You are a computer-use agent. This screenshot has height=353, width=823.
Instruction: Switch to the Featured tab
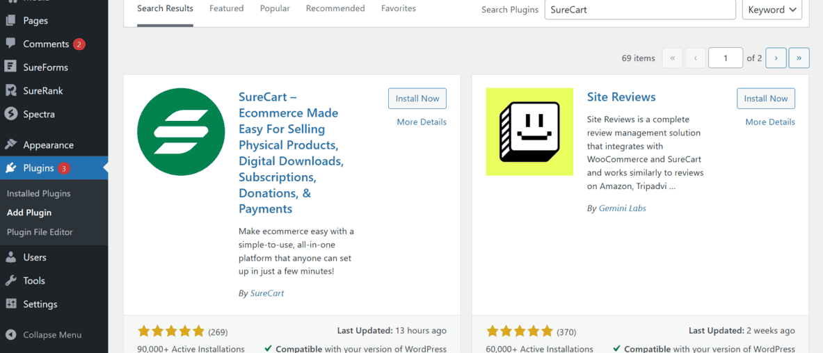226,9
